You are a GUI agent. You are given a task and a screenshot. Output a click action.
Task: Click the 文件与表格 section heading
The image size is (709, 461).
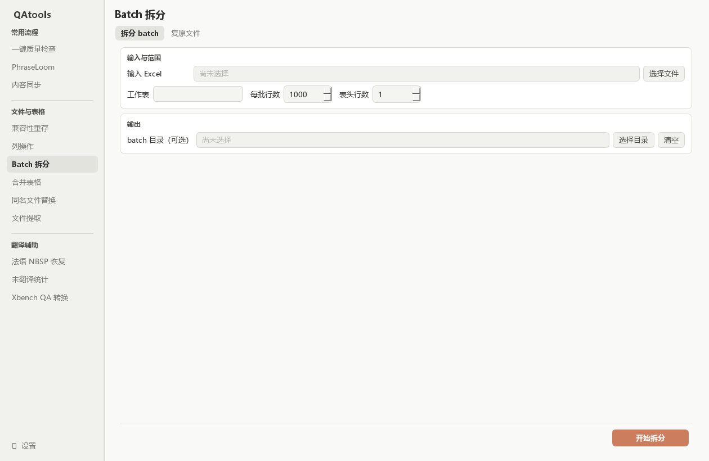28,112
